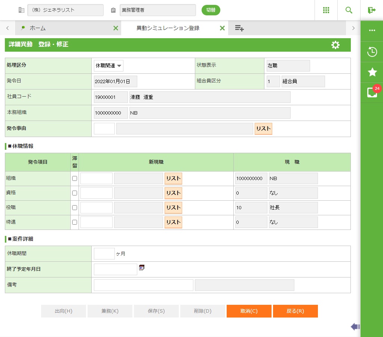Viewport: 383px width, 337px height.
Task: Click the search magnifier icon
Action: 349,10
